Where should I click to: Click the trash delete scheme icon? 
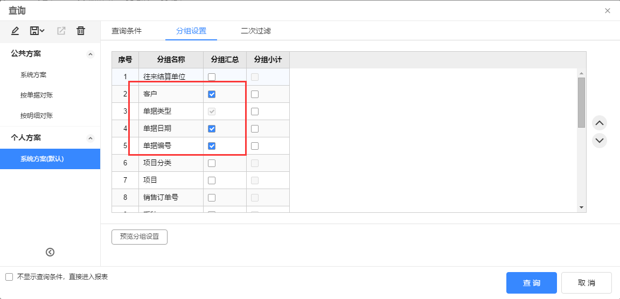point(81,31)
